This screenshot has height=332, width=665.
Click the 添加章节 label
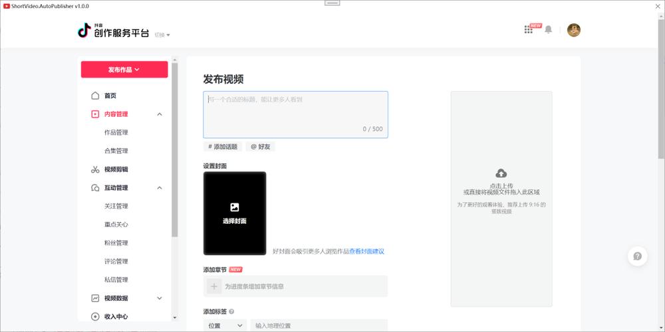[215, 270]
